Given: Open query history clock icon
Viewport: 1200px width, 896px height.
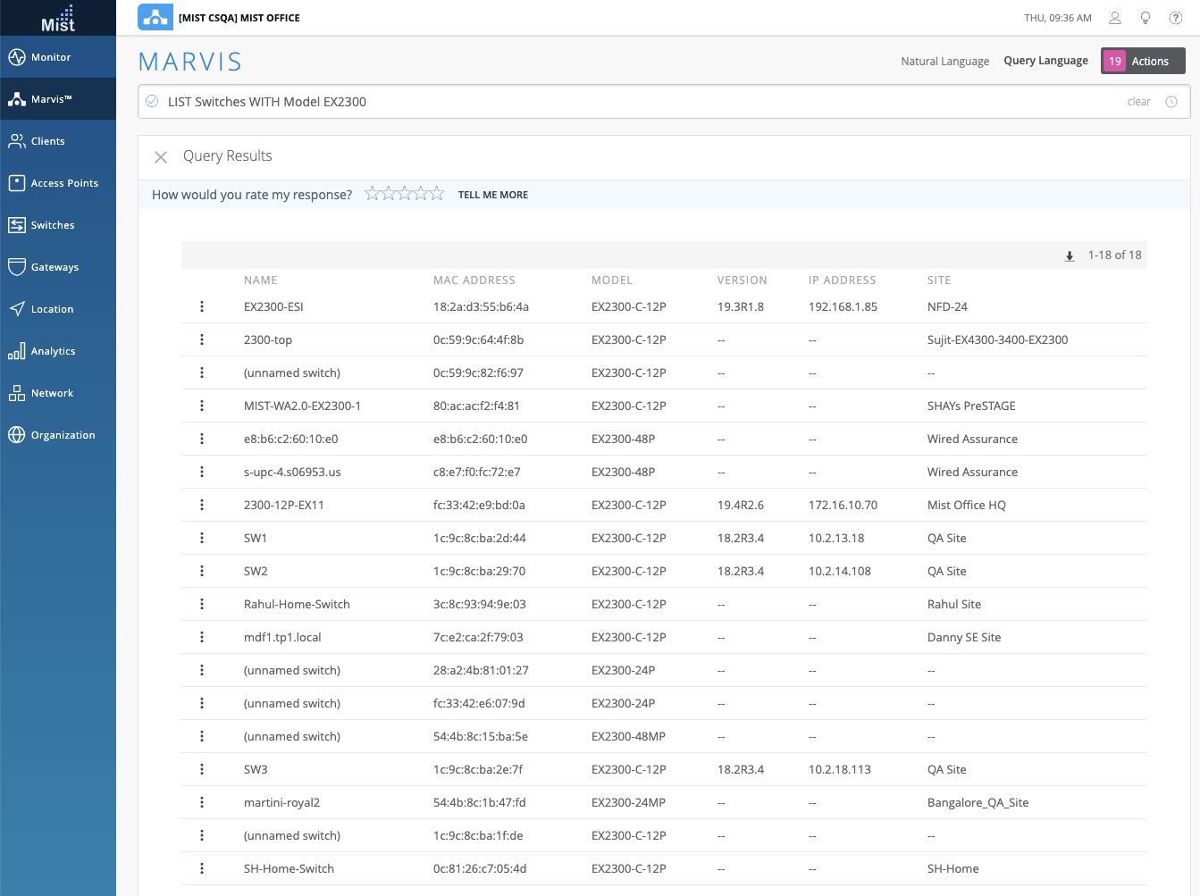Looking at the screenshot, I should [1171, 102].
